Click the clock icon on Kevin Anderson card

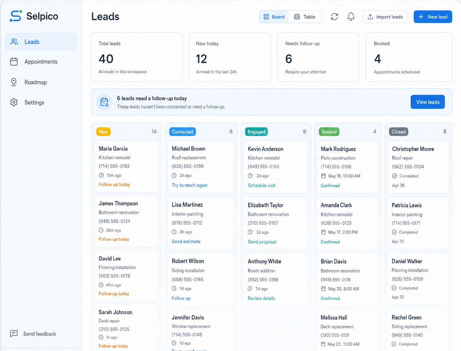coord(250,175)
